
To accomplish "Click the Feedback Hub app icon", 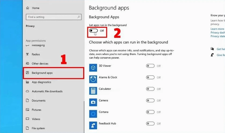I will tap(93, 125).
